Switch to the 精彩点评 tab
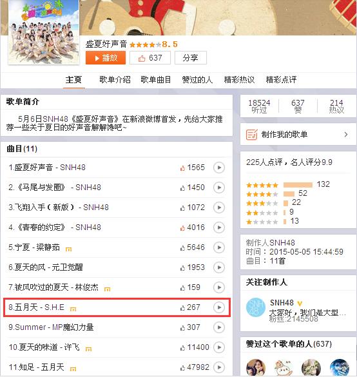This screenshot has height=377, width=357. (x=281, y=79)
